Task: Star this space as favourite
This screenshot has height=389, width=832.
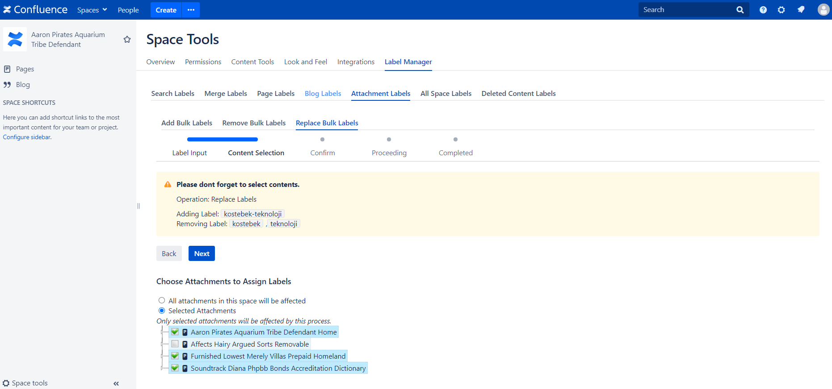Action: (x=127, y=39)
